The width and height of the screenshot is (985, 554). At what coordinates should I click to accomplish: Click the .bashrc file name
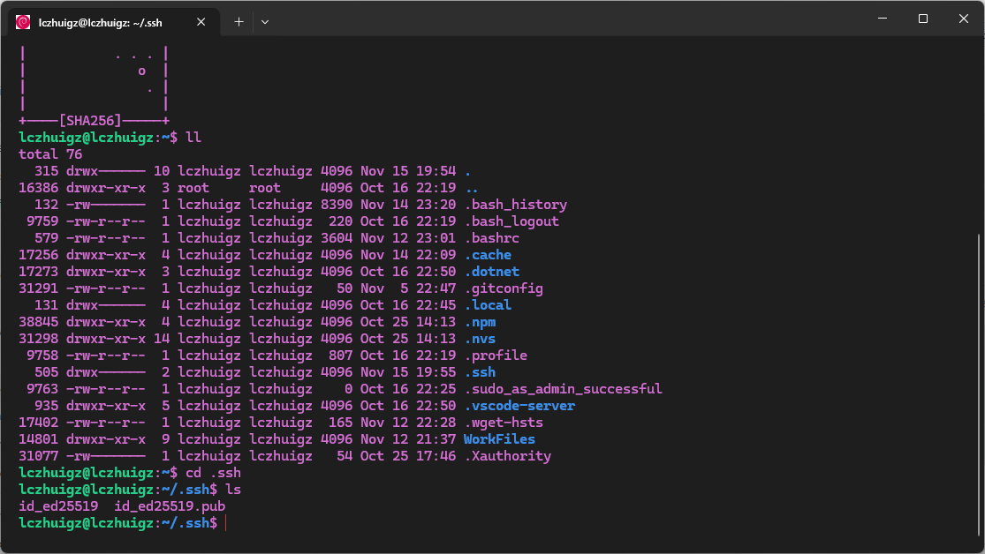[x=491, y=238]
